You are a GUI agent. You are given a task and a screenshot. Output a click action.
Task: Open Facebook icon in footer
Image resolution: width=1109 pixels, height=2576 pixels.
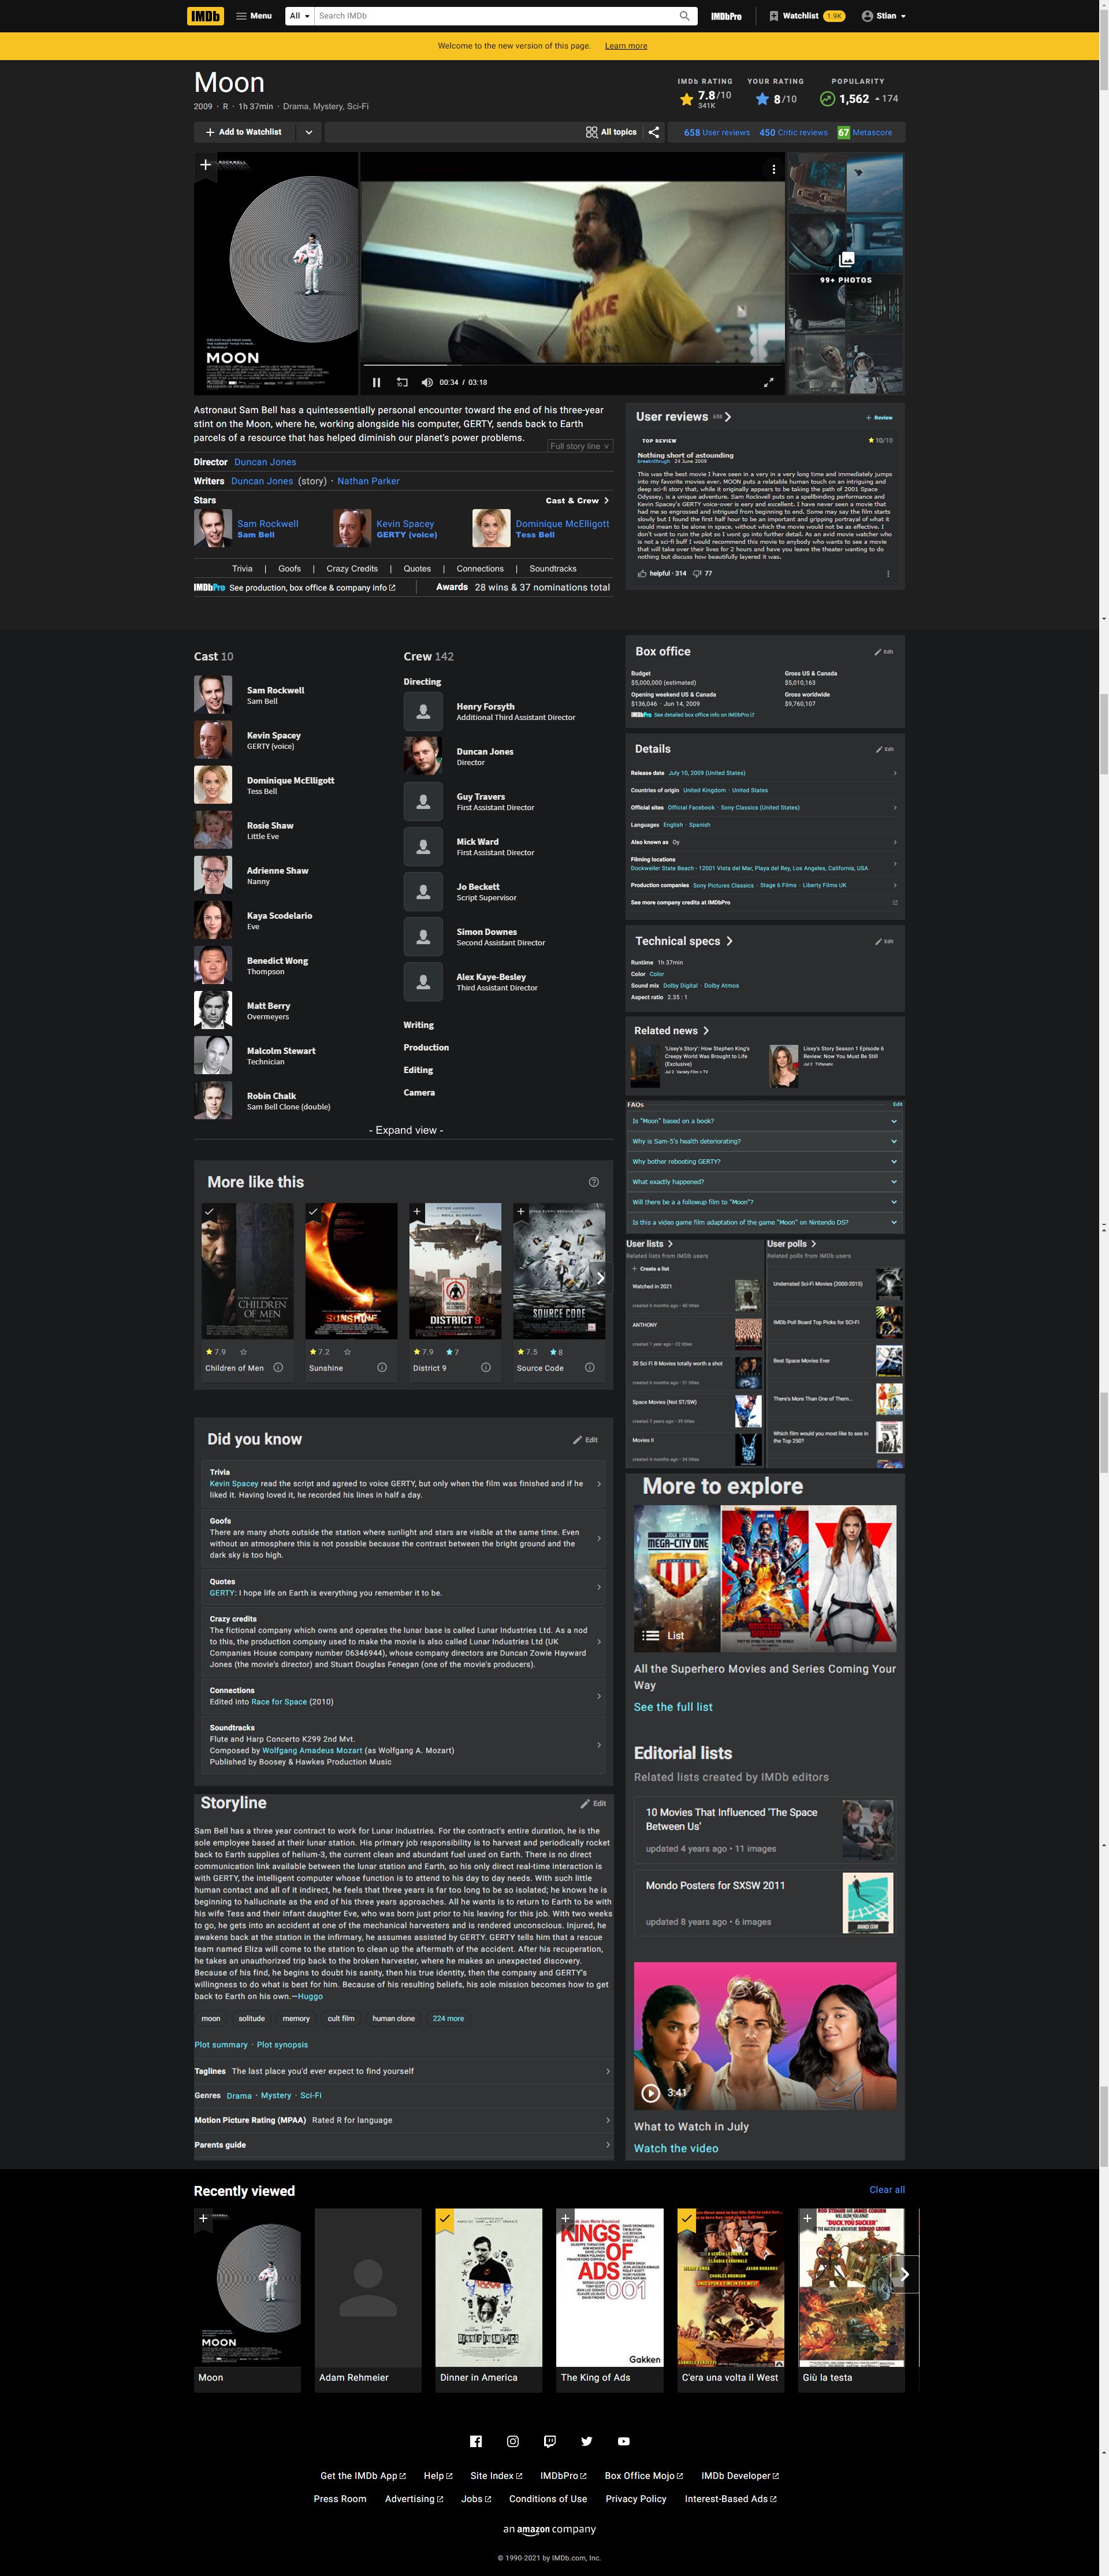point(476,2441)
